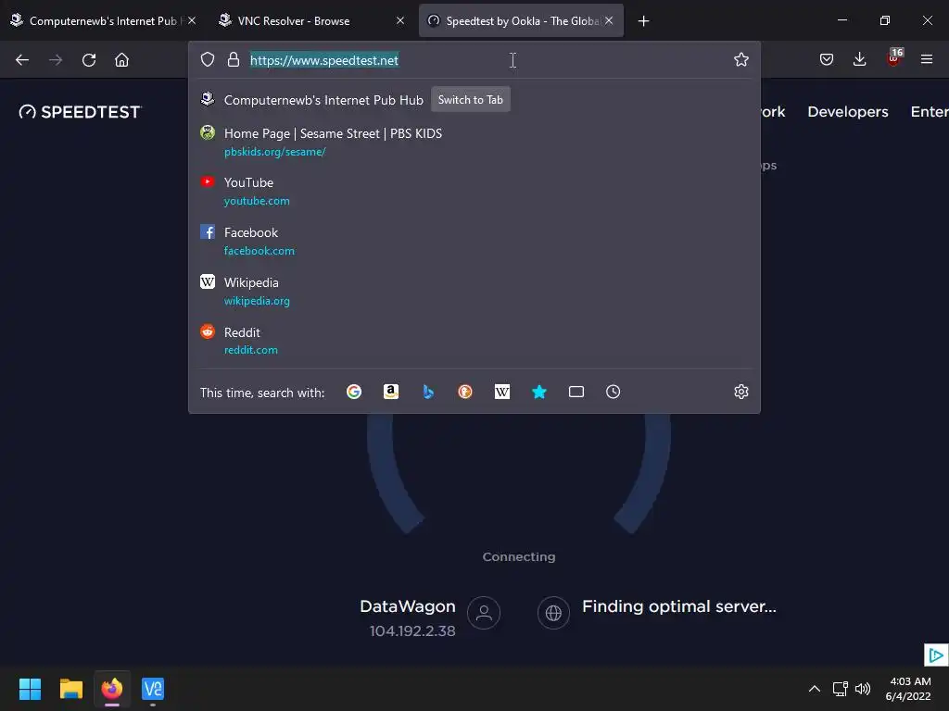949x711 pixels.
Task: Search this time with Bing
Action: pos(428,392)
